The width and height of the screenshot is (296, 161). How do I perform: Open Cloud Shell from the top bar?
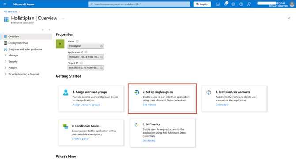[218, 4]
